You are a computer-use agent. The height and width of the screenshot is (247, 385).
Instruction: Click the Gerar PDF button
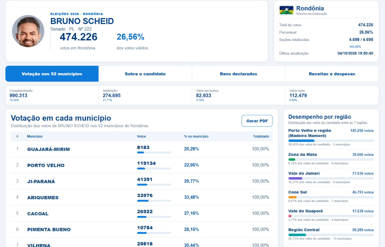[x=257, y=121]
